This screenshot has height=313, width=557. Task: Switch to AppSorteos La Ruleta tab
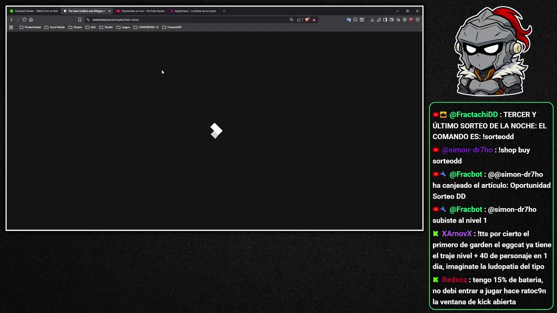[193, 11]
